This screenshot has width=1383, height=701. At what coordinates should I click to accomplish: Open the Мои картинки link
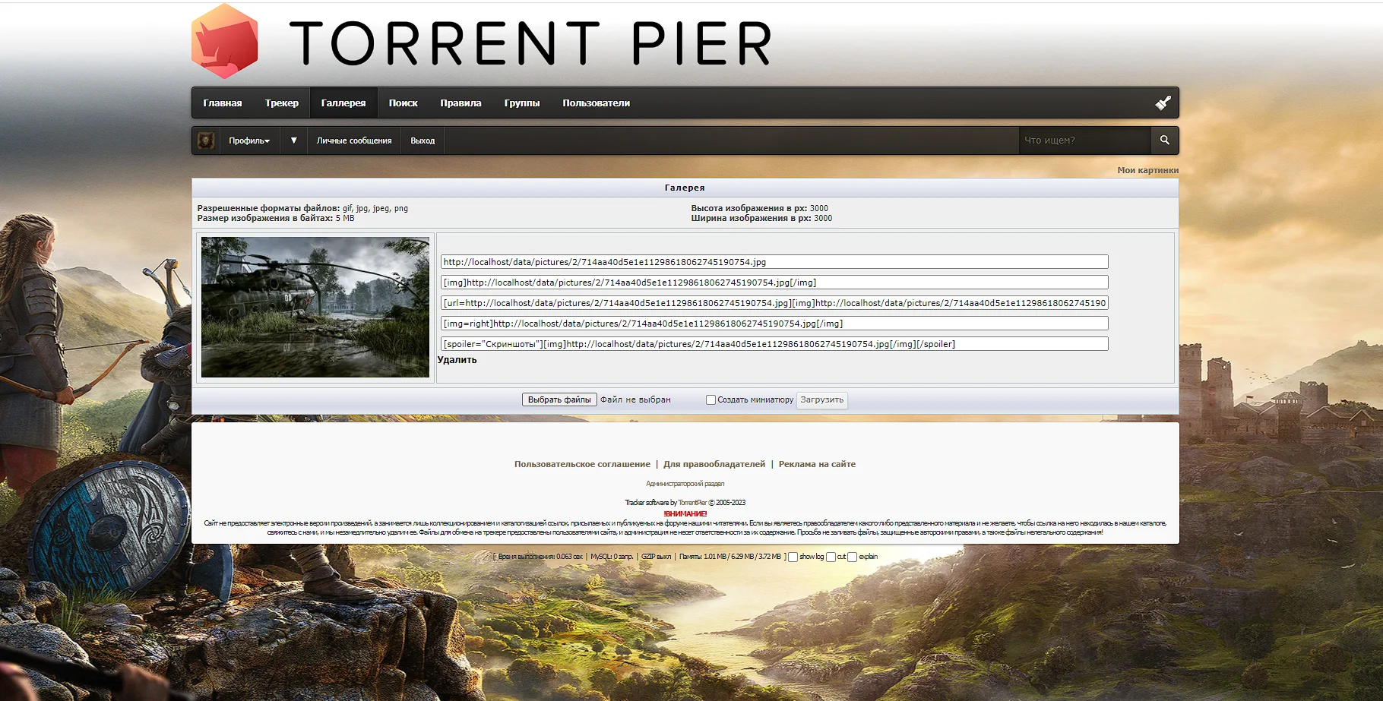click(1147, 170)
